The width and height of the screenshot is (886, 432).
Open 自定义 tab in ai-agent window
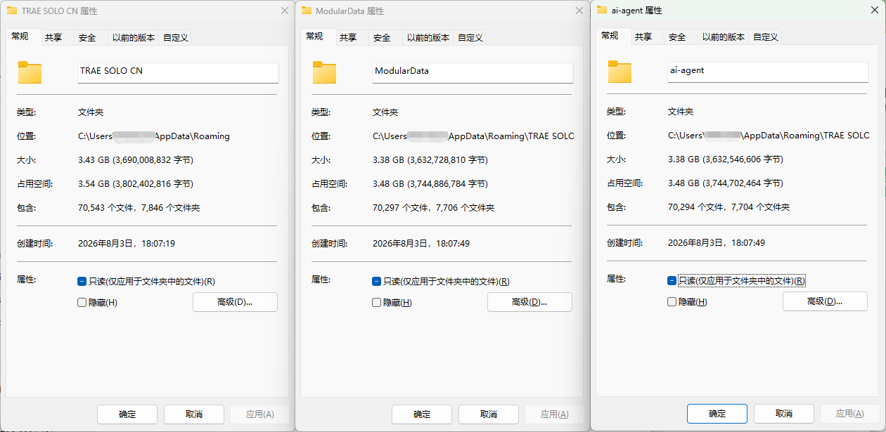click(x=766, y=37)
